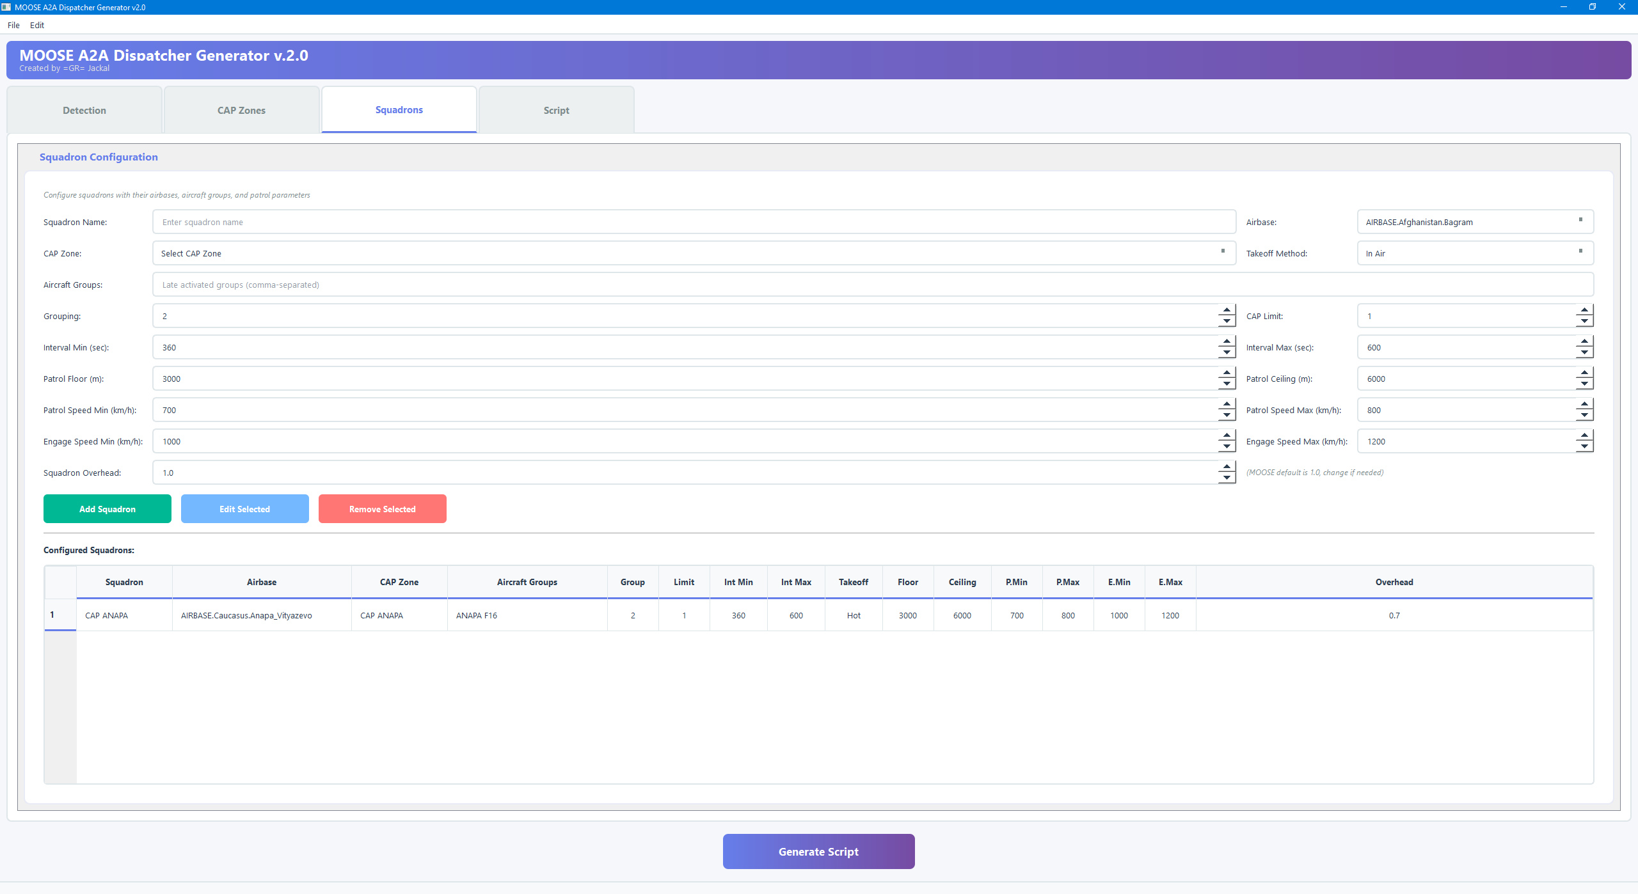Open the Script tab
This screenshot has height=894, width=1638.
coord(555,109)
